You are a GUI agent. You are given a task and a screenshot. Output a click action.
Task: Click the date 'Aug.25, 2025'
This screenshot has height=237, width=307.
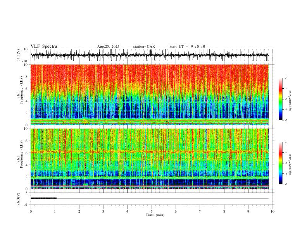point(108,46)
